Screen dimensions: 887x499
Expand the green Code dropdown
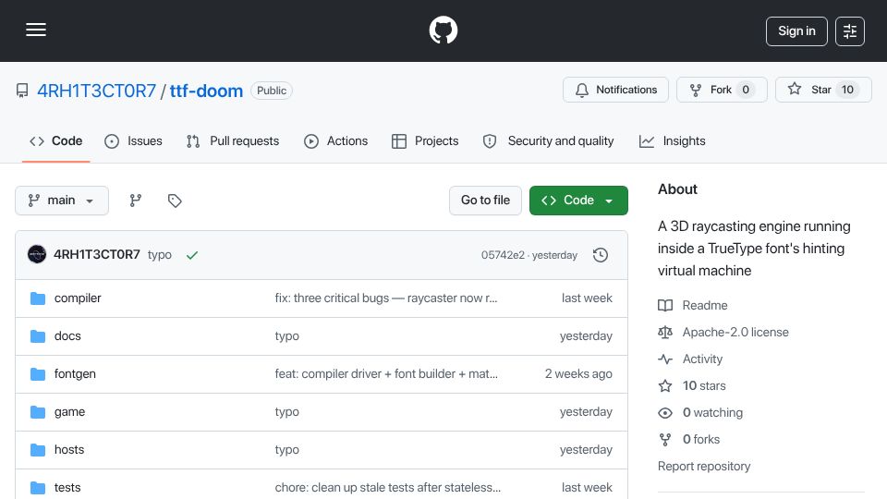click(578, 201)
